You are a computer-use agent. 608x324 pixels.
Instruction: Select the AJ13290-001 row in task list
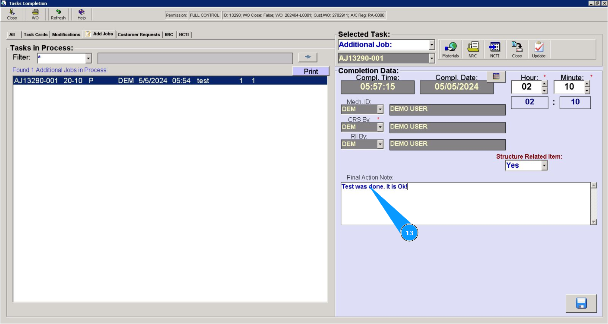pyautogui.click(x=170, y=81)
